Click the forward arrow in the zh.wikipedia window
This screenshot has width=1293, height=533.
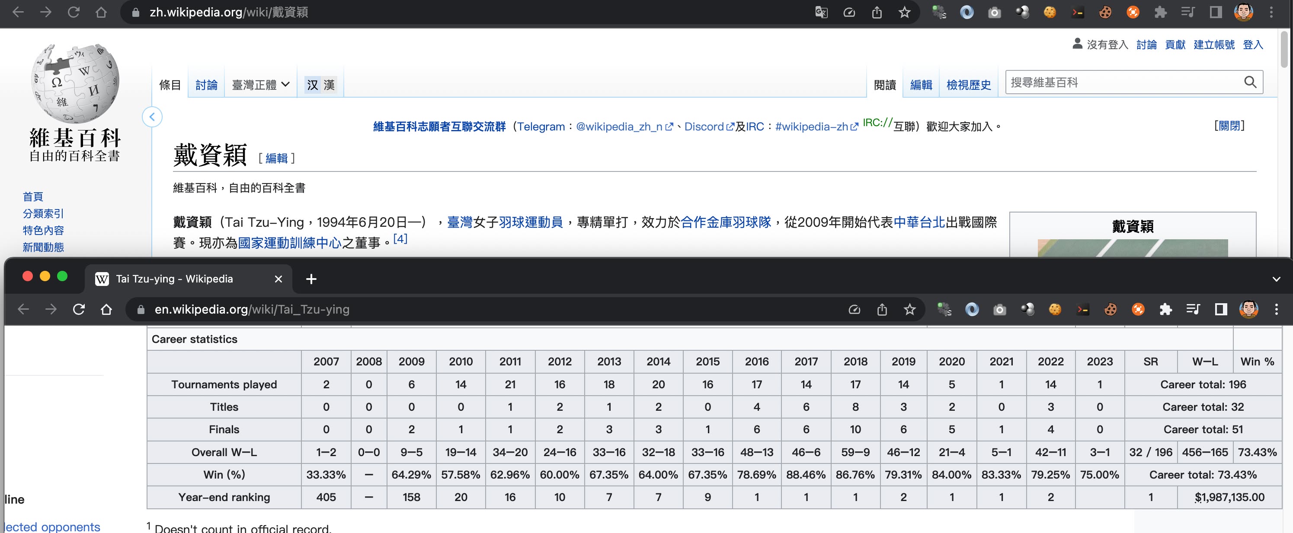pyautogui.click(x=46, y=12)
